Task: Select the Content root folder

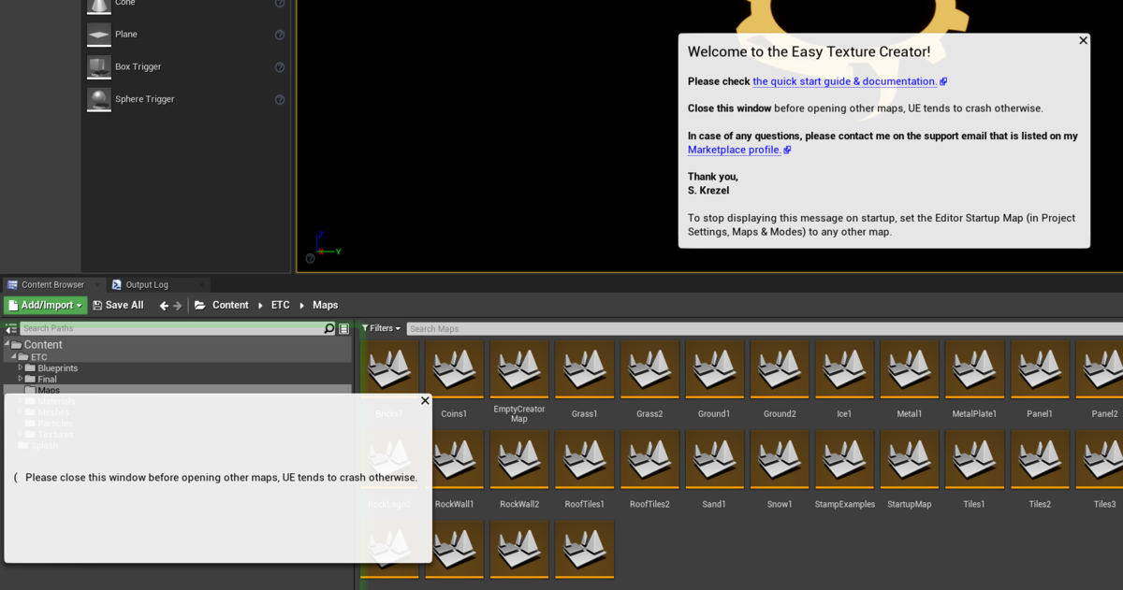Action: (43, 345)
